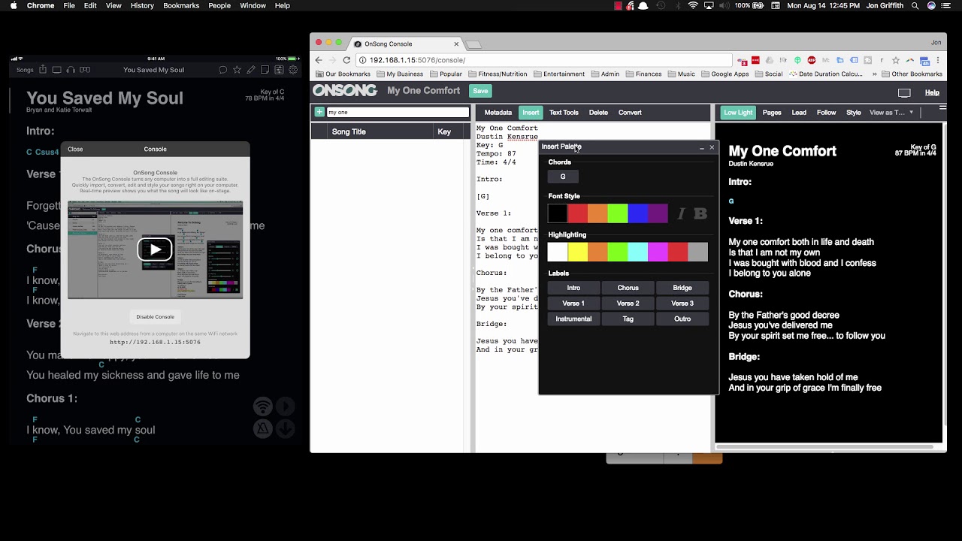Open Spotlight search in macOS menu bar

click(915, 5)
